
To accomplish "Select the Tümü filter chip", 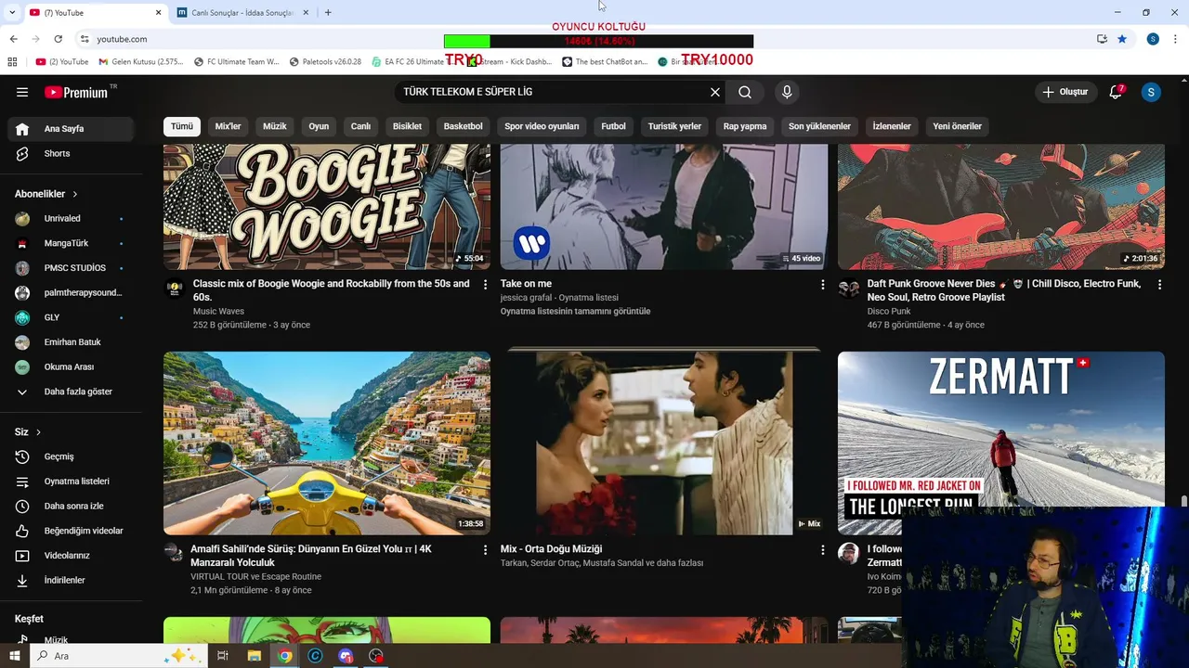I will pyautogui.click(x=182, y=126).
